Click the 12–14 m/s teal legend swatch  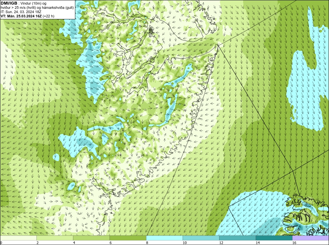(237, 238)
